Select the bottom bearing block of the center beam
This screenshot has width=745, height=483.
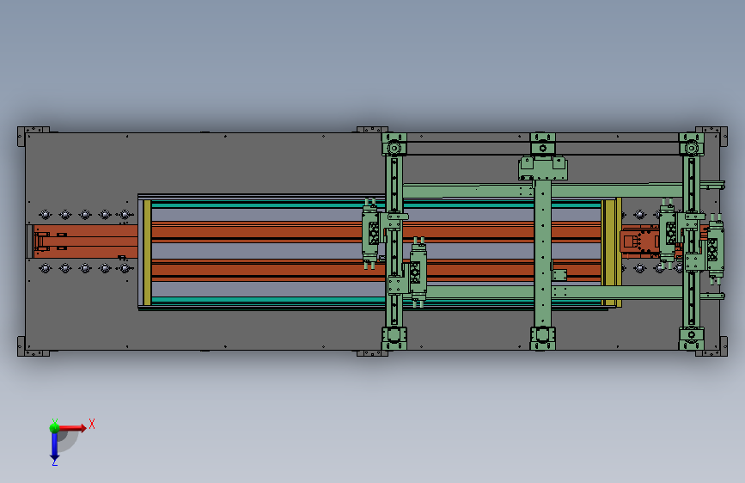click(x=542, y=338)
